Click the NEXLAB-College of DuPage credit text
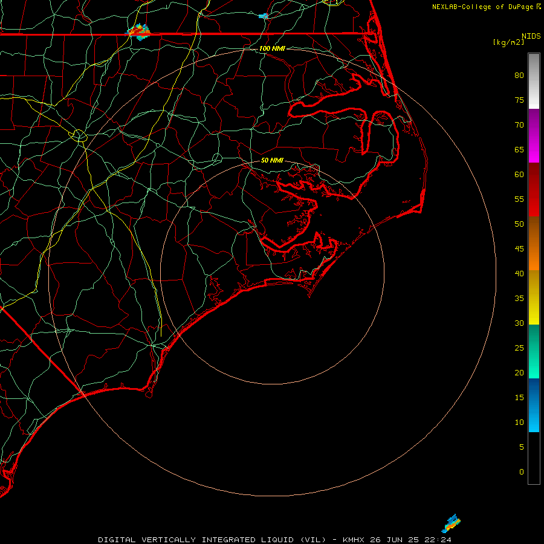This screenshot has height=544, width=544. 484,7
